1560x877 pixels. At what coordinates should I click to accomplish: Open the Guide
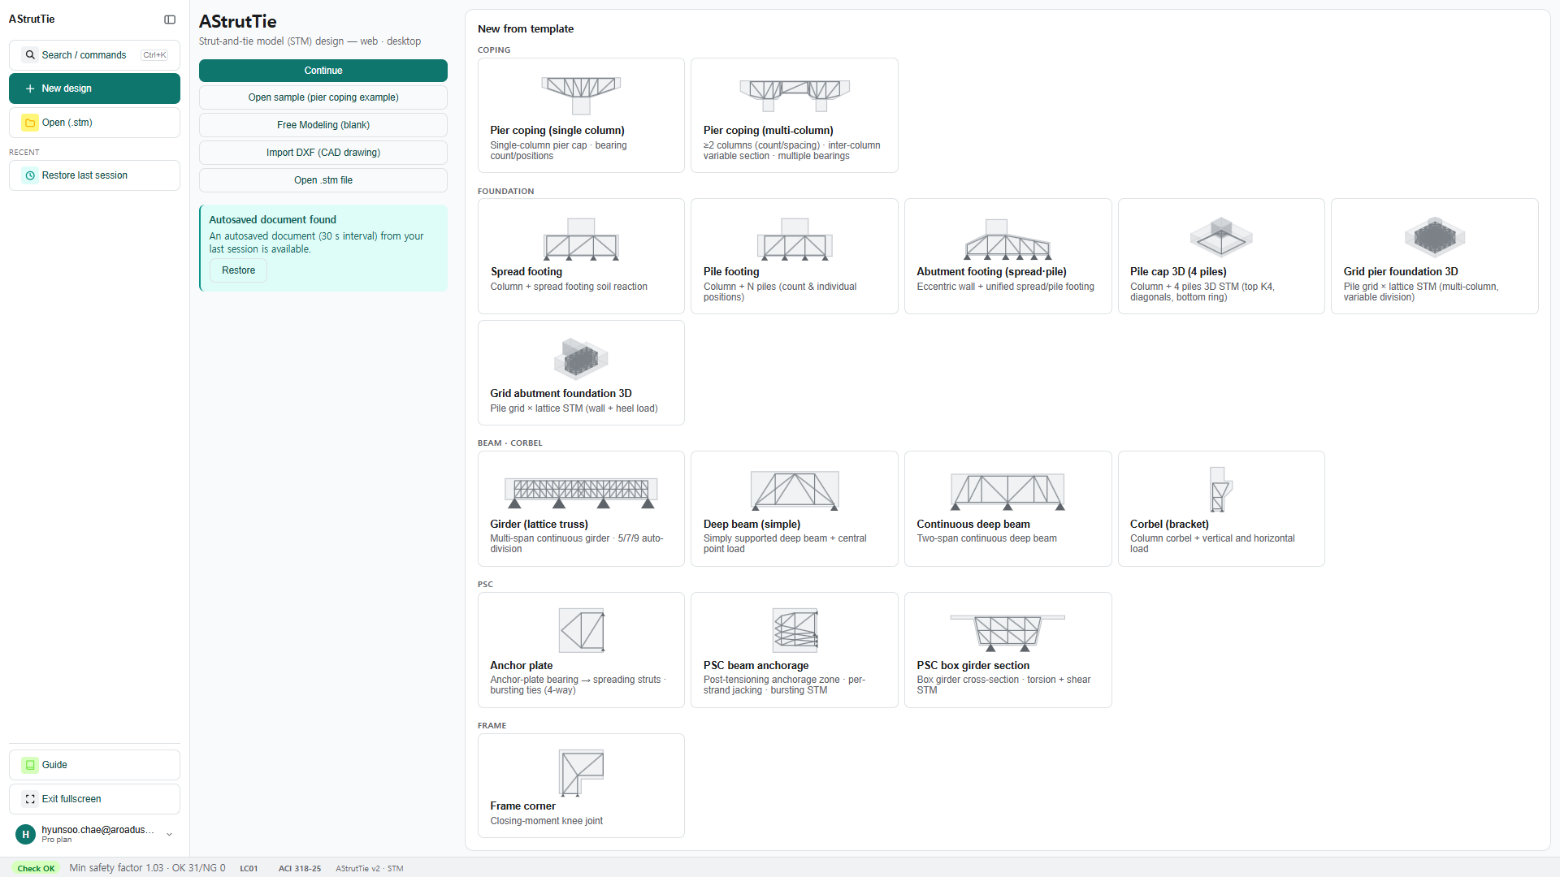click(x=94, y=765)
